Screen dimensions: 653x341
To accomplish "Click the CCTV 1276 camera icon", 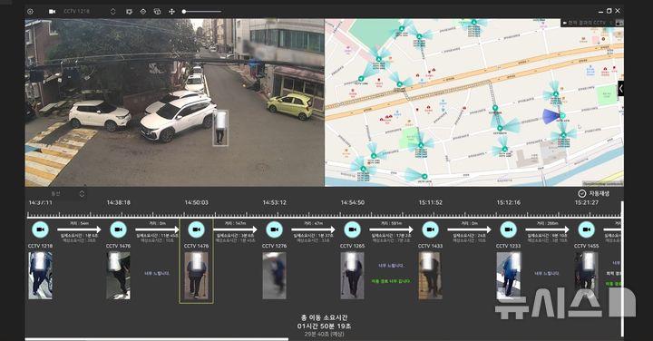I will click(x=275, y=229).
